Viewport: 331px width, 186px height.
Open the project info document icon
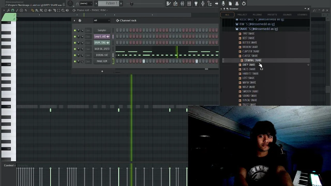[230, 3]
